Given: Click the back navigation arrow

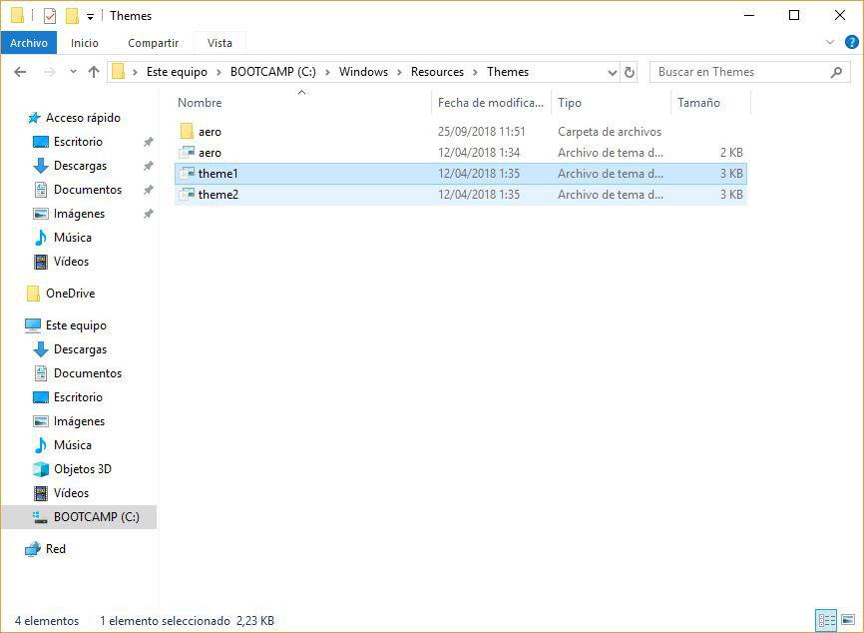Looking at the screenshot, I should (x=20, y=72).
